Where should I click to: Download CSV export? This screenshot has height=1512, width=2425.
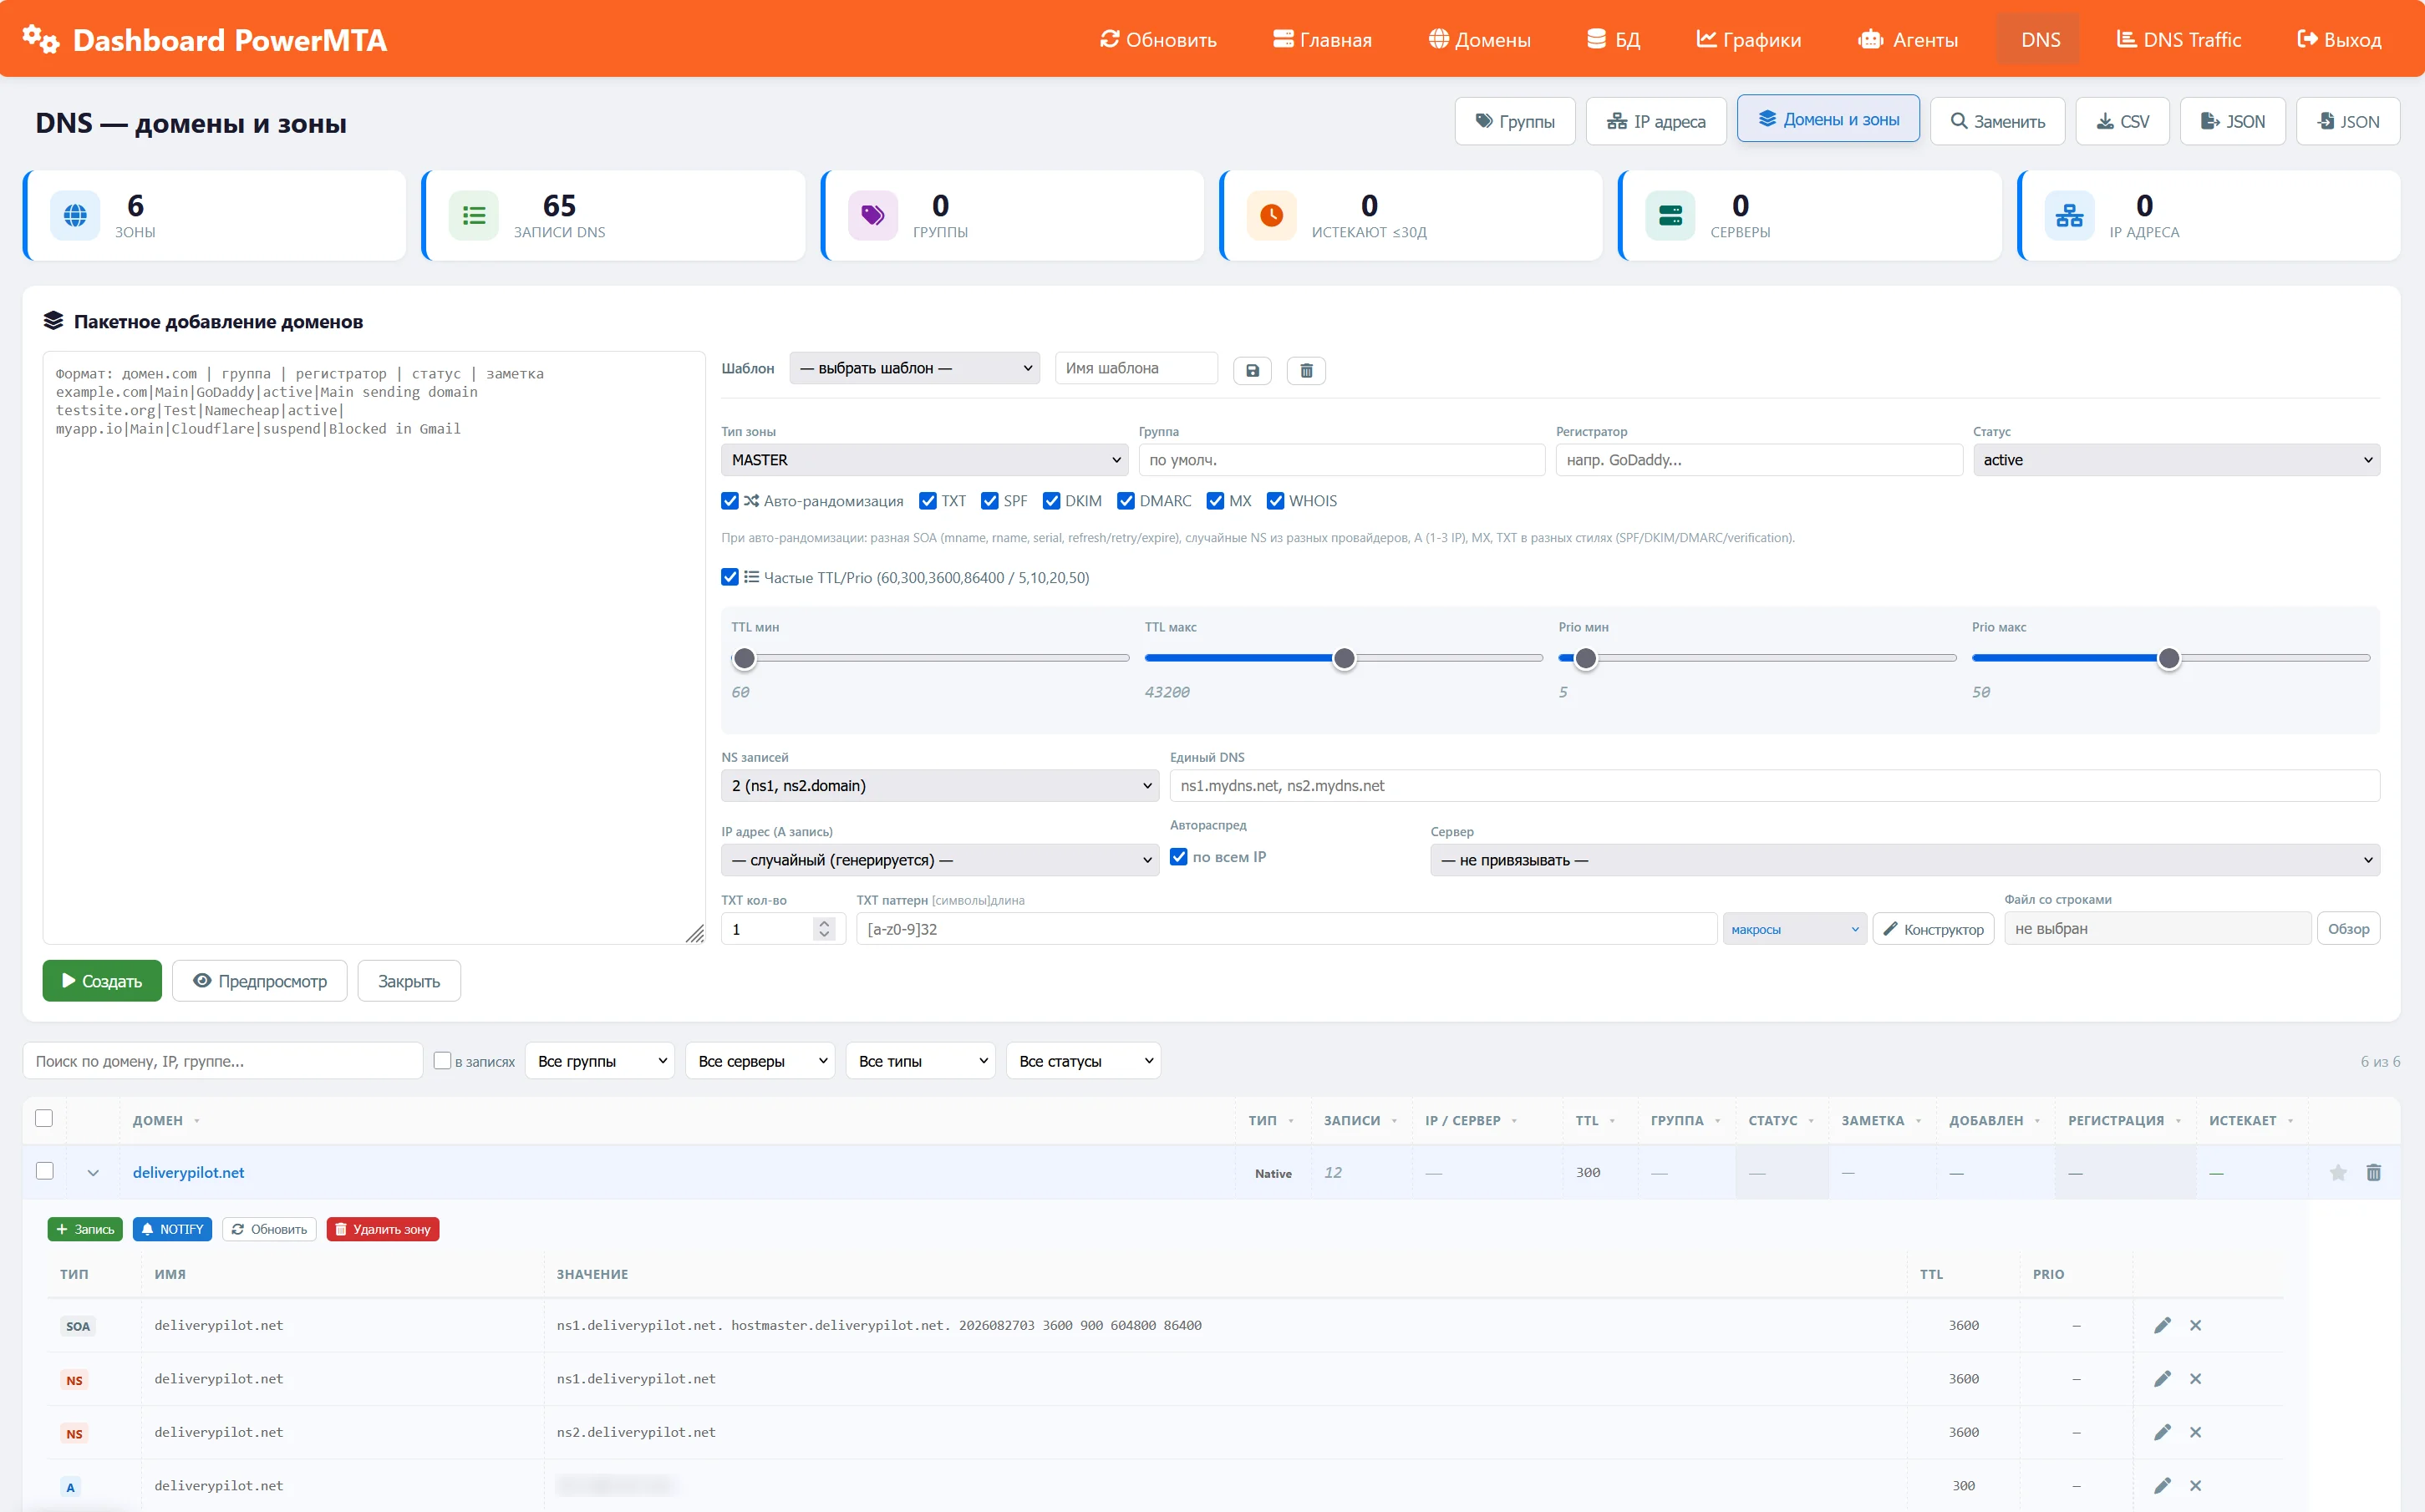[2122, 121]
